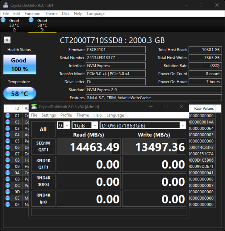225x231 pixels.
Task: Click the previous disk arrow button
Action: coord(7,40)
